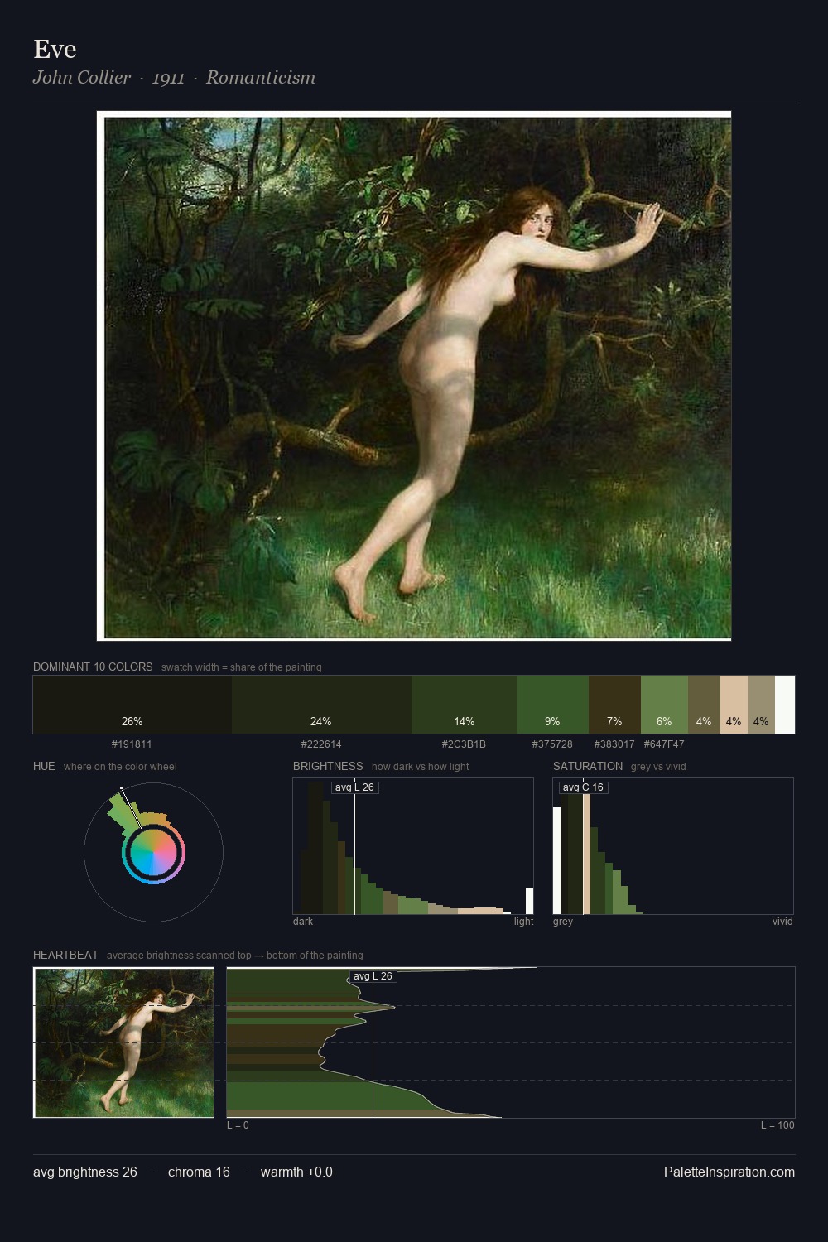Select the 7% dark brown swatch
Screen dimensions: 828x1242
click(614, 705)
